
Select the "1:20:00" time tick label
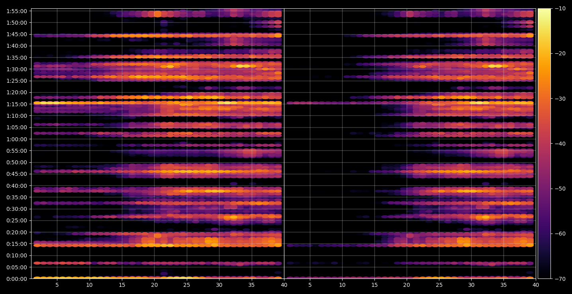click(x=17, y=92)
